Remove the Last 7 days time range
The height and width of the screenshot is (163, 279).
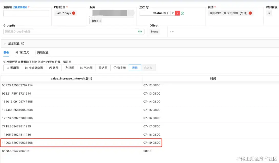click(x=74, y=13)
